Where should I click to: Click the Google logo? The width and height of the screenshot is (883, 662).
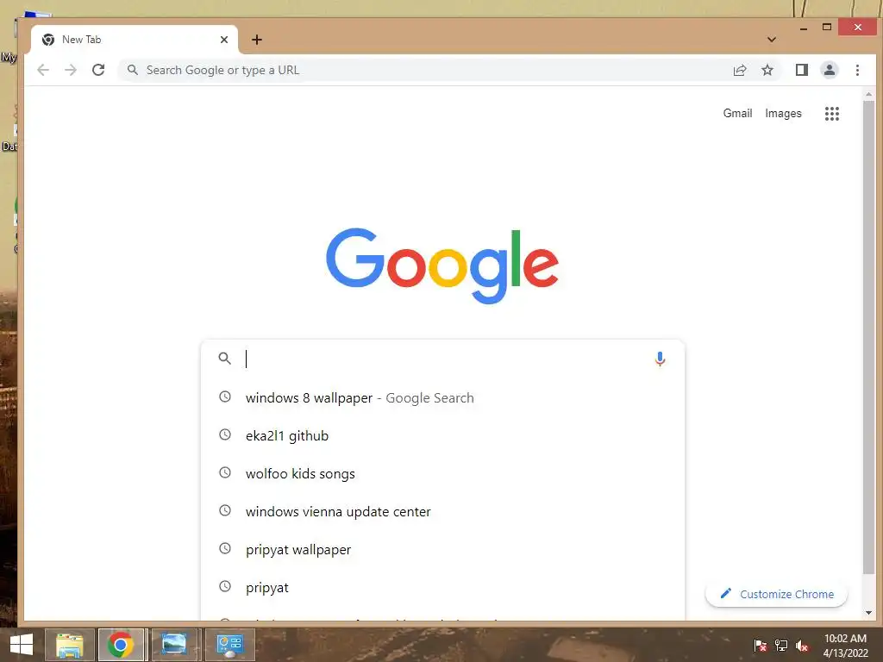tap(442, 265)
